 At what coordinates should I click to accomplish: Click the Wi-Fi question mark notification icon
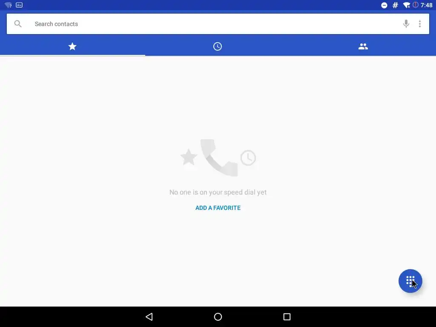point(8,5)
